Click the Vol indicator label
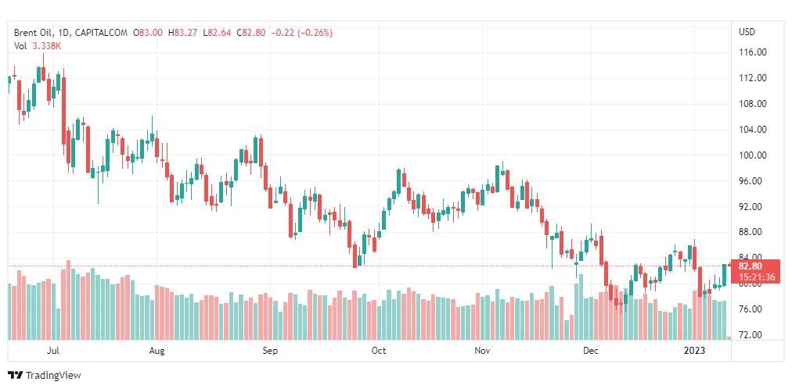 pos(20,46)
